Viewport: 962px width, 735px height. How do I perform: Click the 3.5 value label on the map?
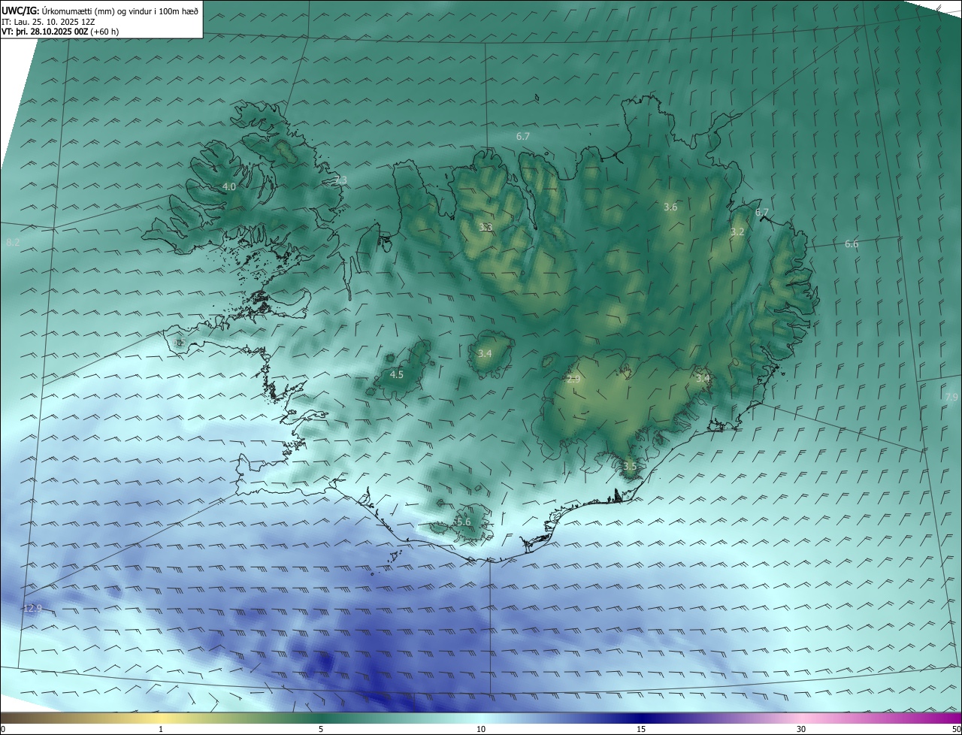point(630,466)
